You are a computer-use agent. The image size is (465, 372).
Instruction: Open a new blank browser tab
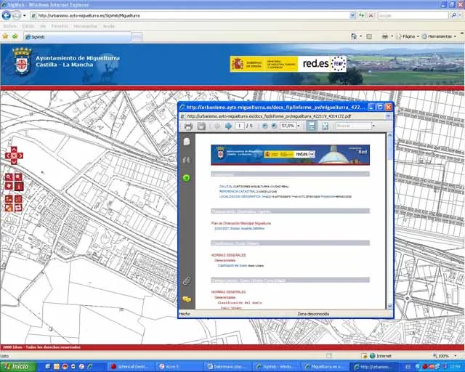[x=137, y=37]
